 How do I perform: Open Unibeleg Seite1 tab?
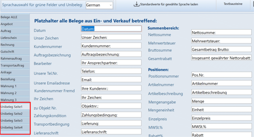coord(15,107)
